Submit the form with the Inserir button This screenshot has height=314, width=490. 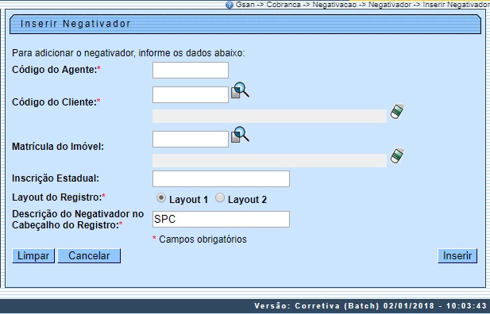click(457, 256)
